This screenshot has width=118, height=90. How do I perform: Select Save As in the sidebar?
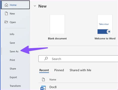tap(14, 51)
